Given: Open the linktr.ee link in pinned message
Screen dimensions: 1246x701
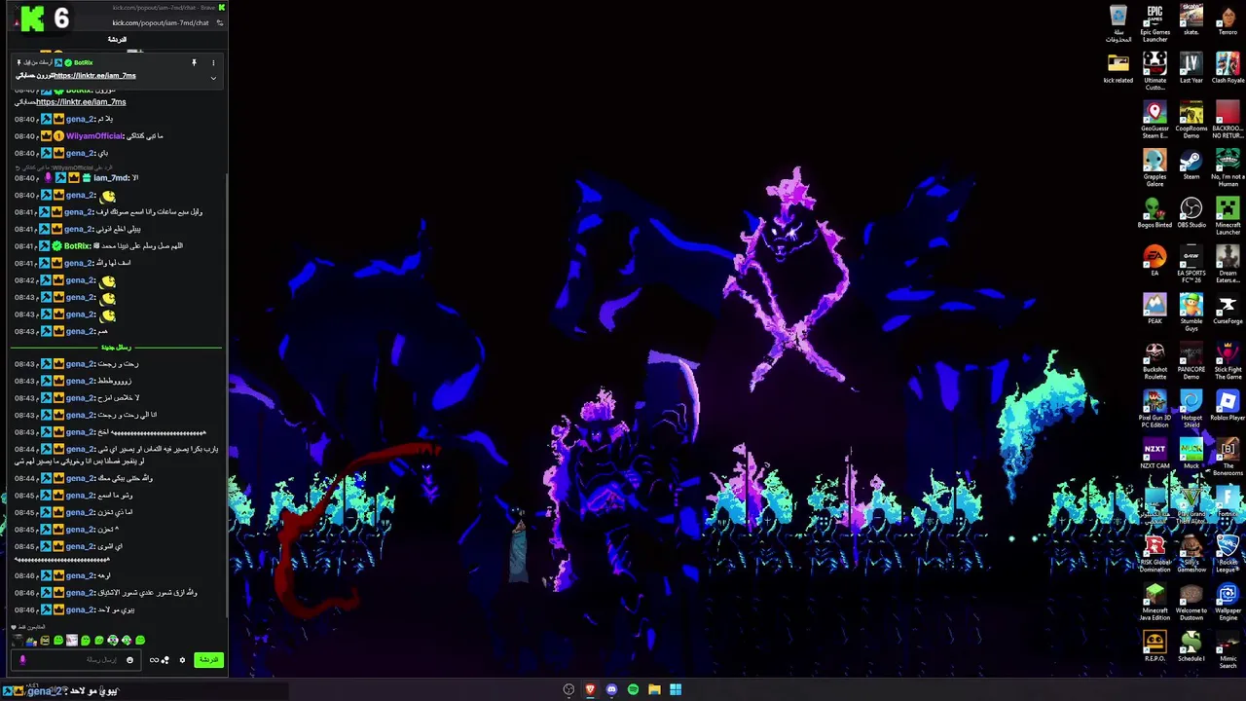Looking at the screenshot, I should tap(94, 76).
